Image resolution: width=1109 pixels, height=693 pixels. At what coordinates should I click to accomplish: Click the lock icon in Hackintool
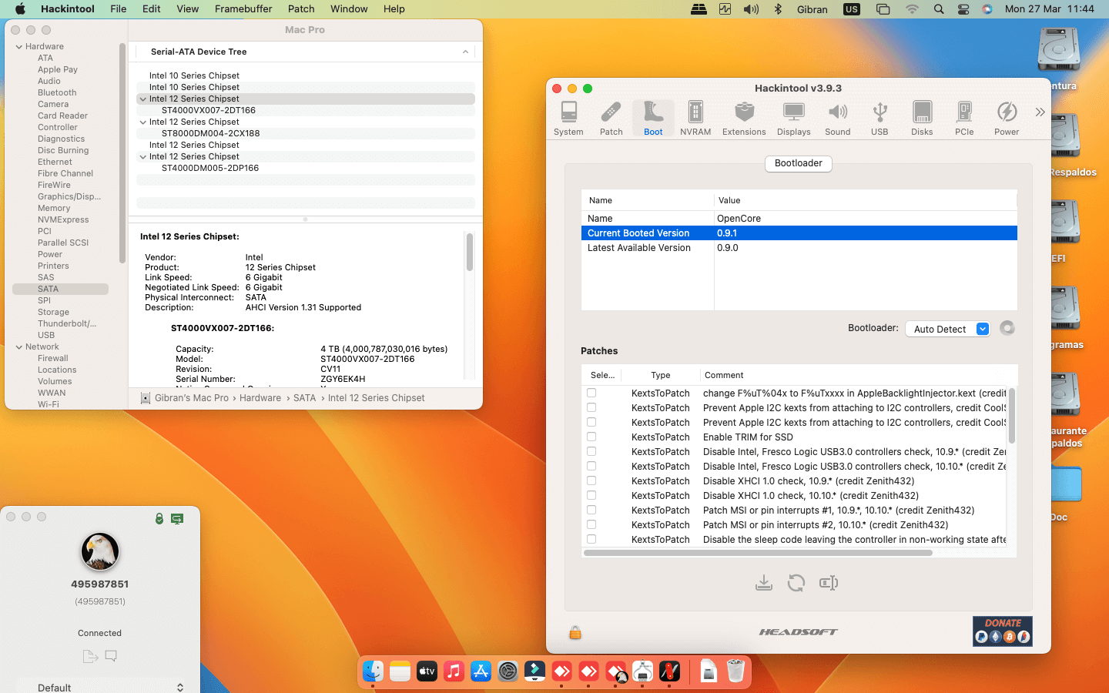pos(575,633)
